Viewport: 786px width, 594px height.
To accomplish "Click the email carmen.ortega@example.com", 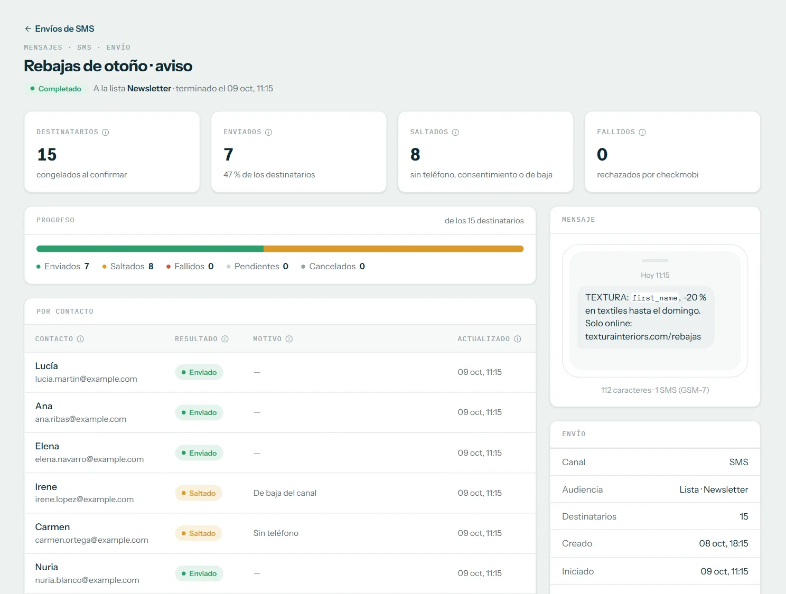I will point(92,540).
